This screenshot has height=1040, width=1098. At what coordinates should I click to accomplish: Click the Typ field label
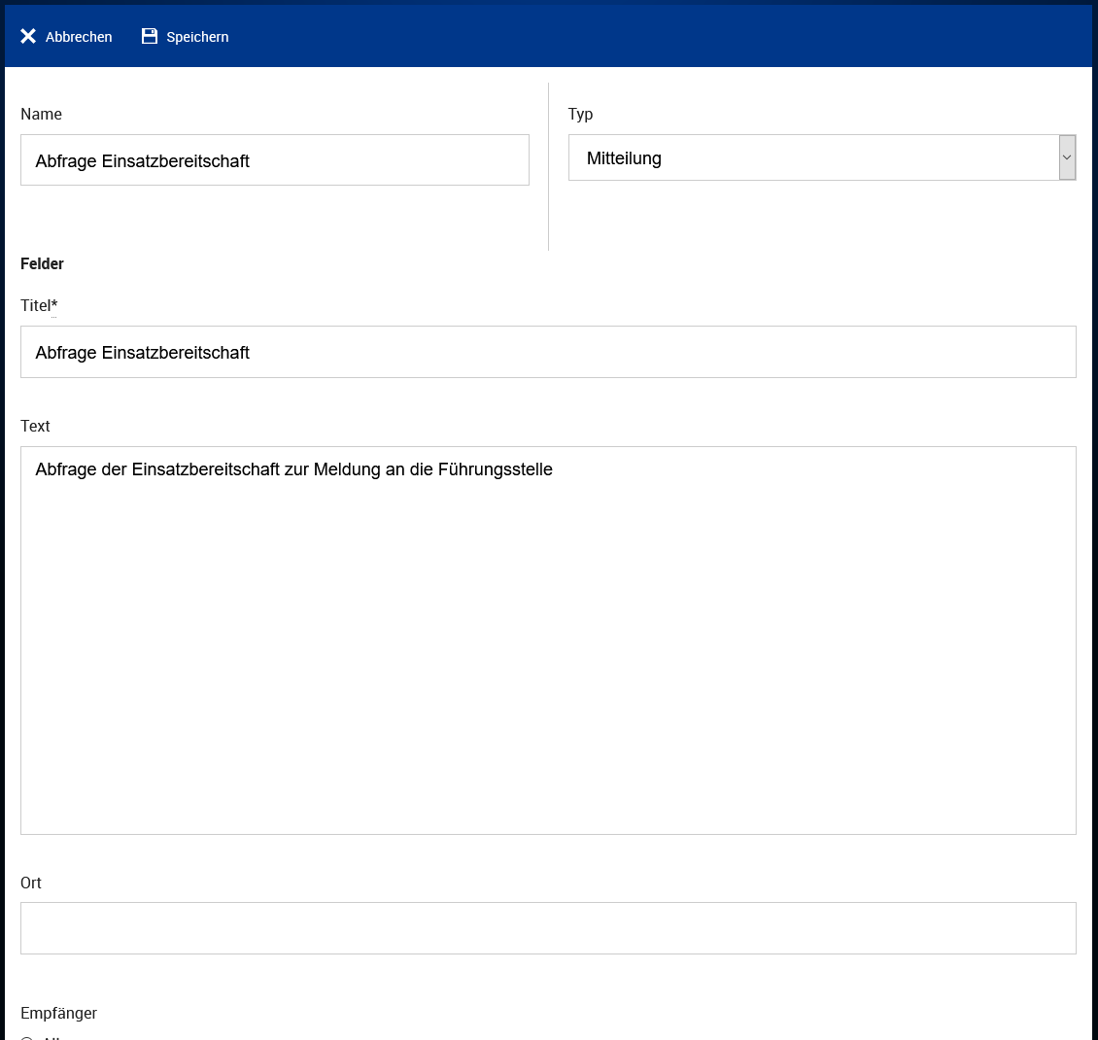coord(580,114)
